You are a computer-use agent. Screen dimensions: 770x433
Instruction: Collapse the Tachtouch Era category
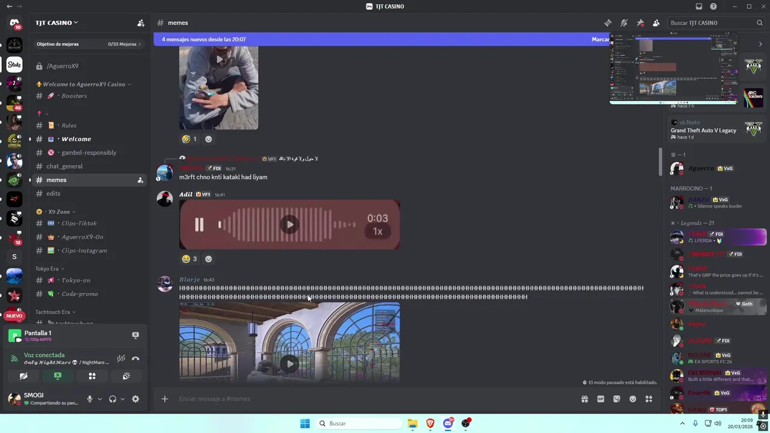click(55, 312)
